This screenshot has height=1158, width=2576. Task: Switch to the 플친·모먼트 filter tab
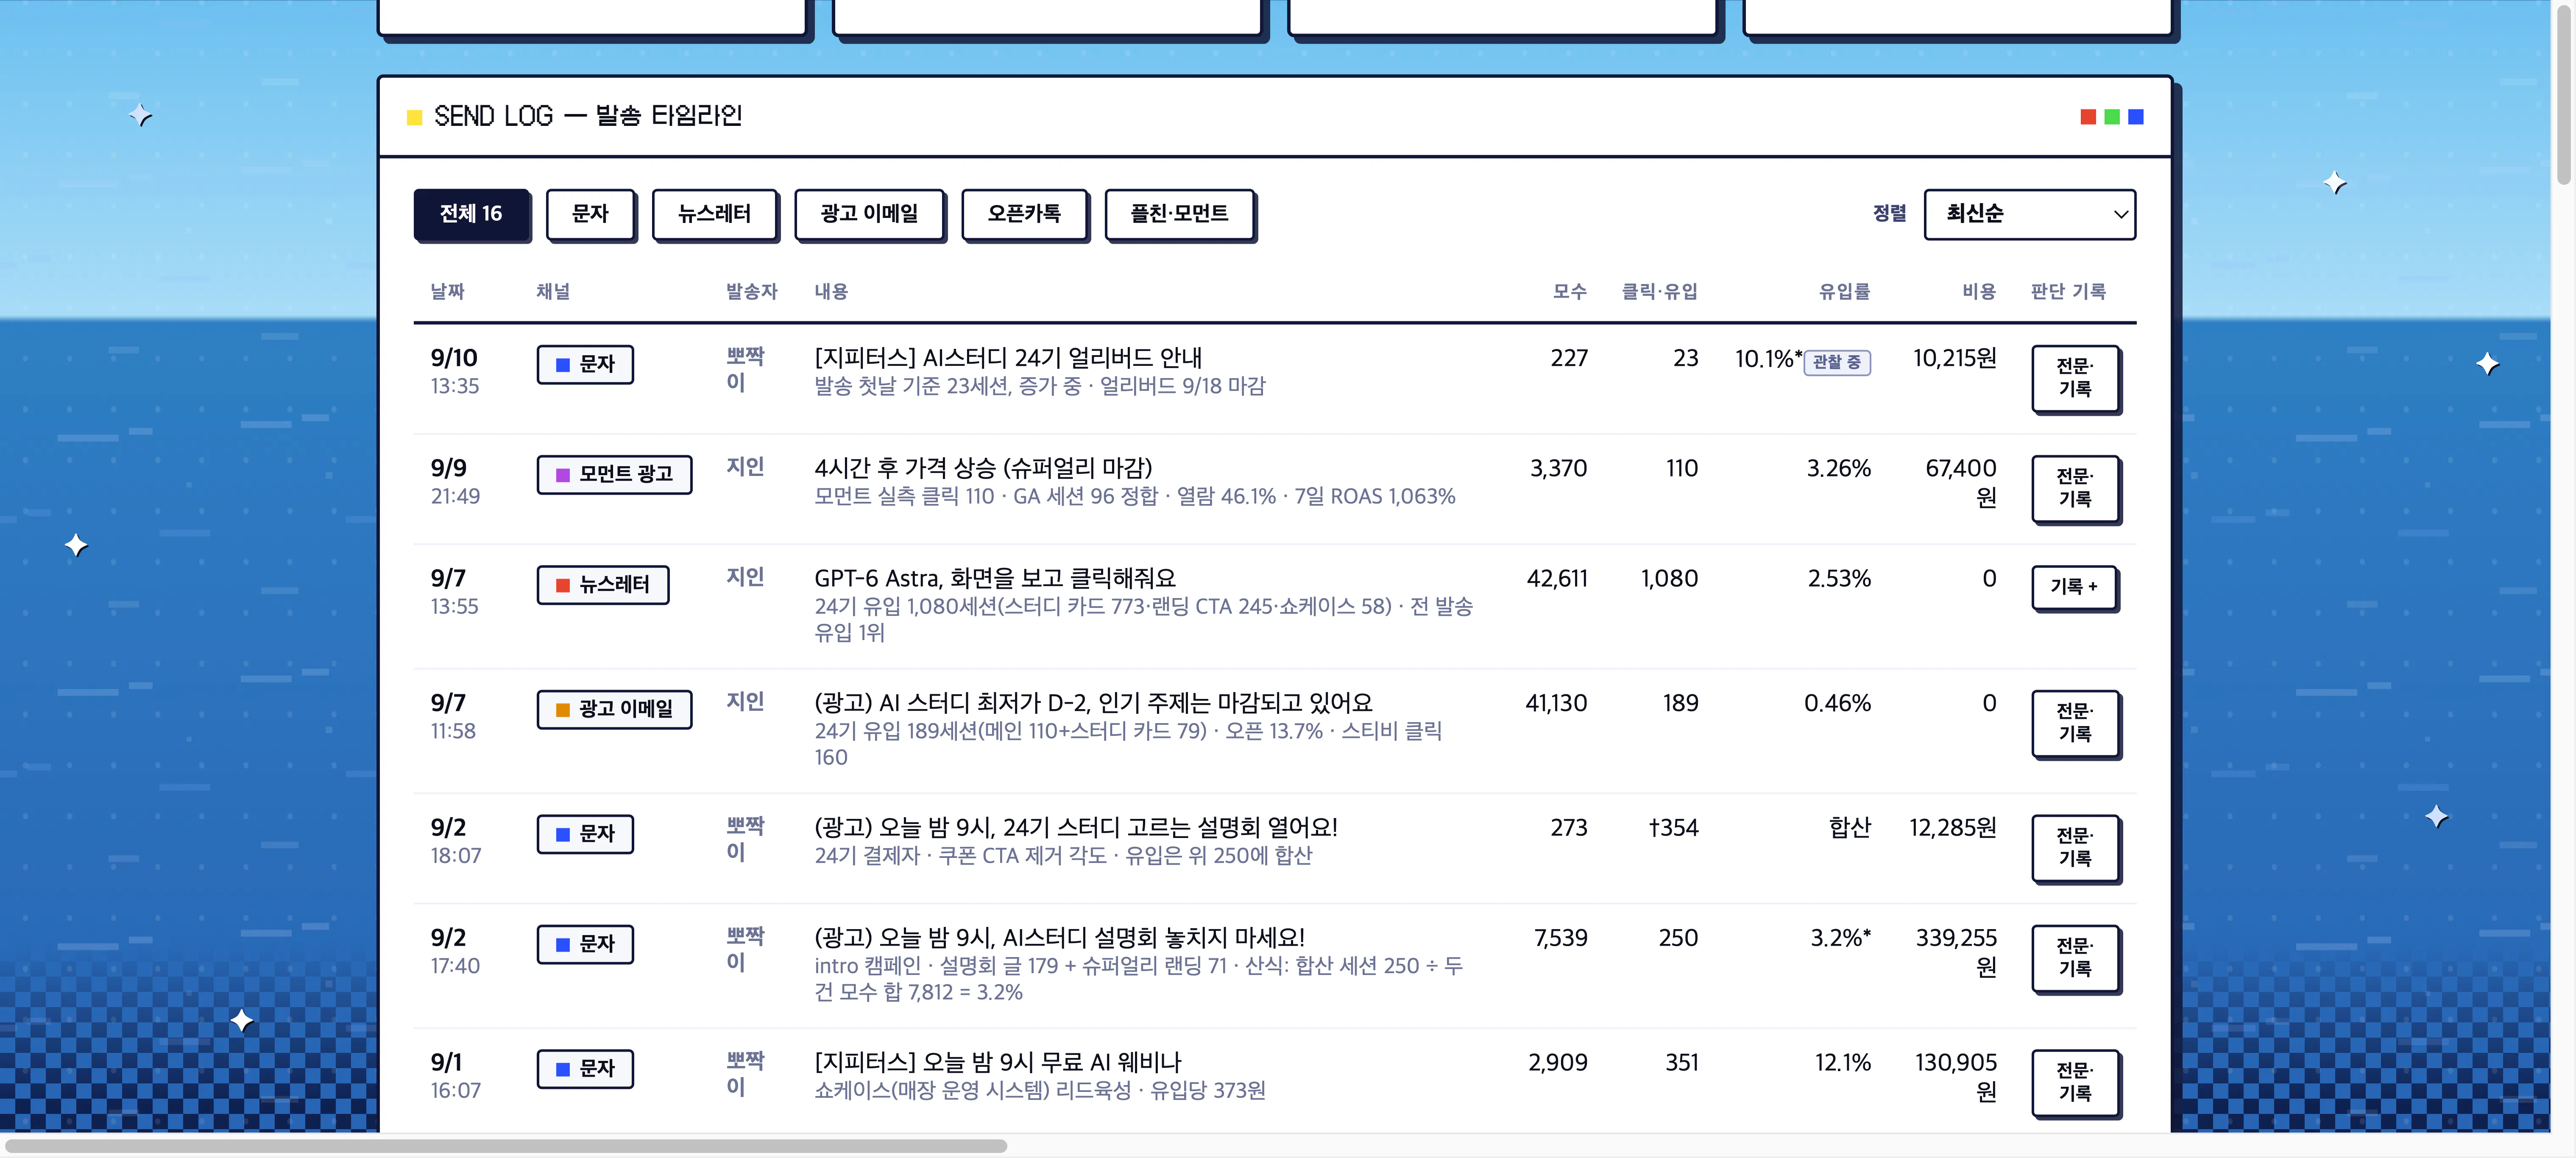(x=1179, y=214)
